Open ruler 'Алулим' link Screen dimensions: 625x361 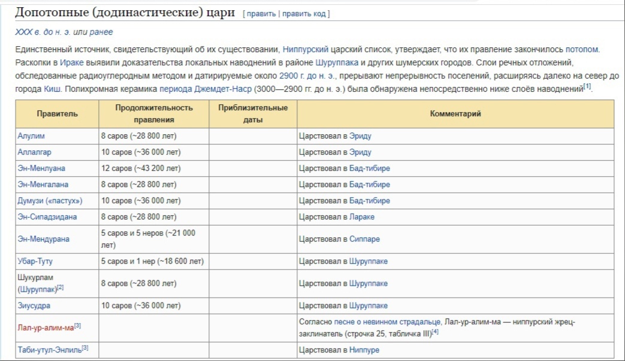(x=31, y=136)
